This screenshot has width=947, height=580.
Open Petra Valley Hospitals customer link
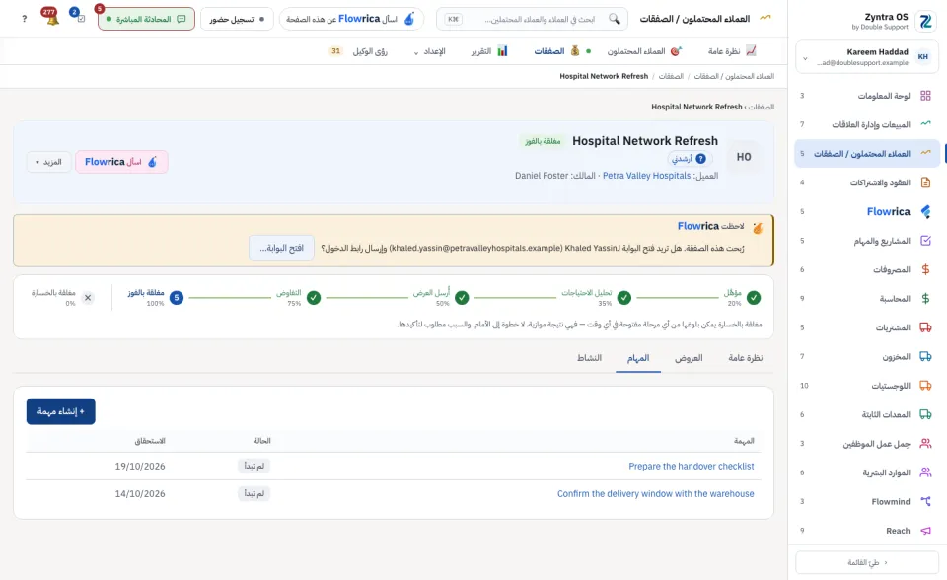click(x=646, y=176)
